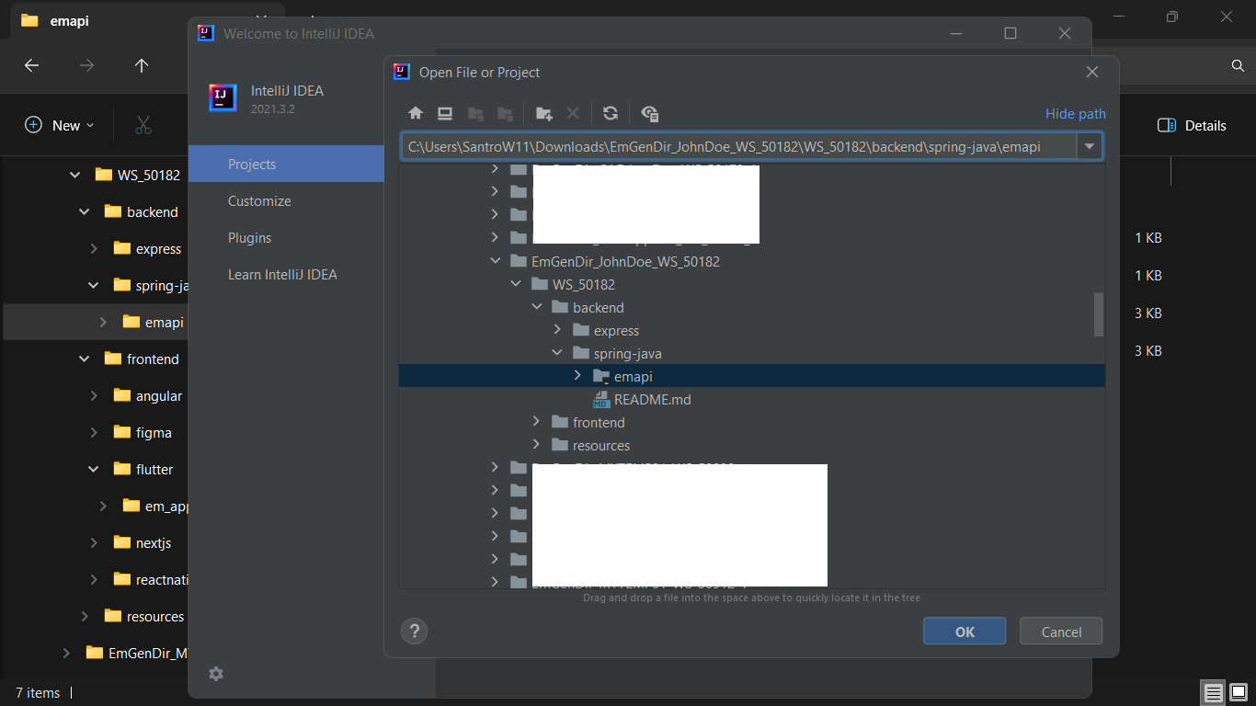Expand nextjs folder in File Explorer sidebar

(94, 542)
